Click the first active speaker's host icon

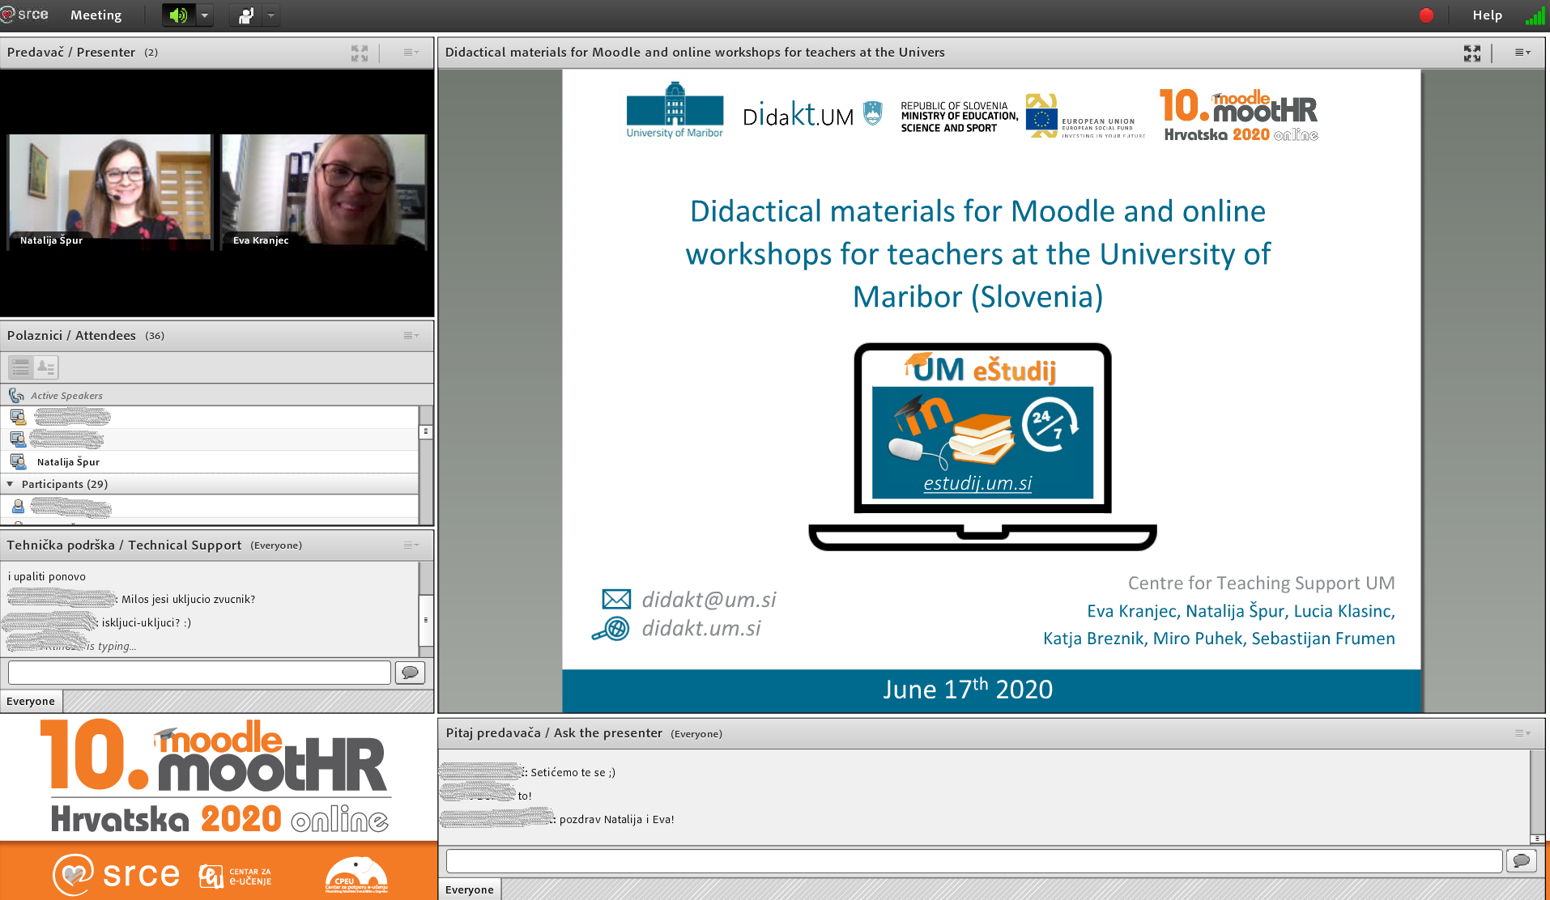pos(18,417)
